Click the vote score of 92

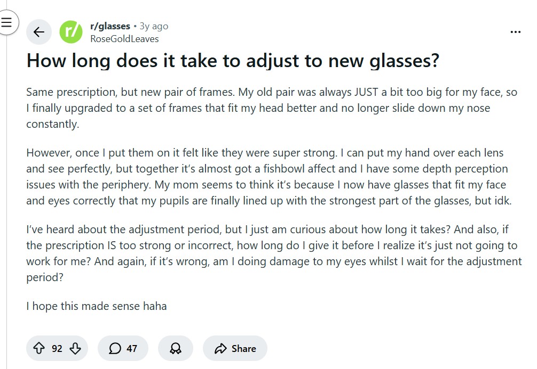(57, 349)
